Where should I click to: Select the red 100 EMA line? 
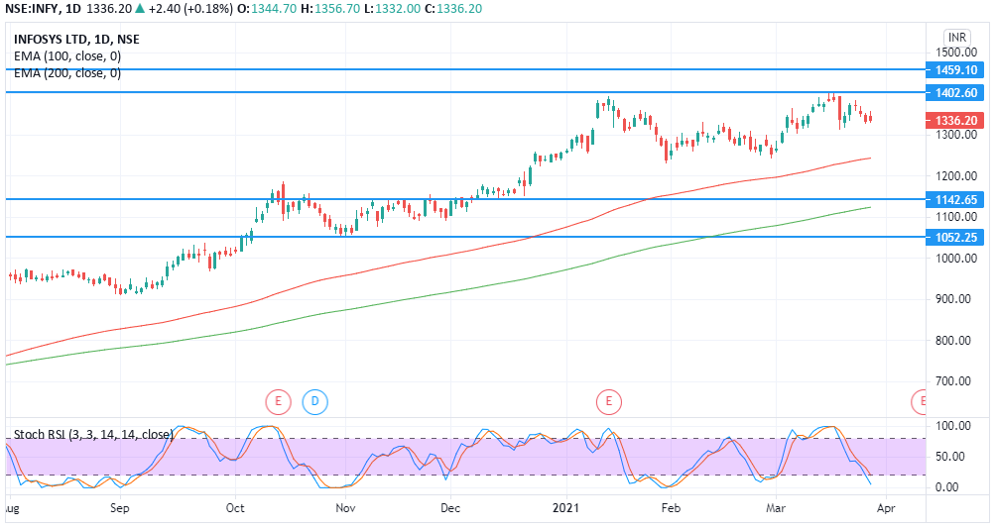pyautogui.click(x=397, y=262)
